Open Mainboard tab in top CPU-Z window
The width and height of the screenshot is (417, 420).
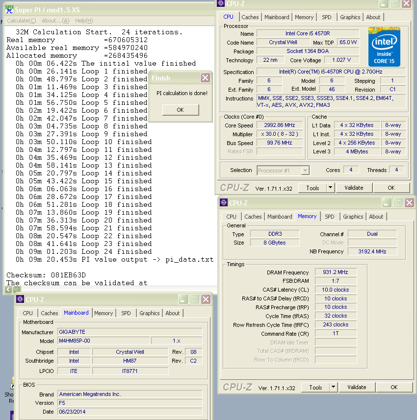click(277, 17)
